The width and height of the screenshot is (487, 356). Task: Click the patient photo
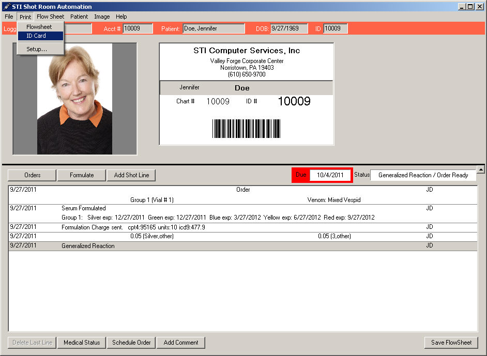(74, 99)
